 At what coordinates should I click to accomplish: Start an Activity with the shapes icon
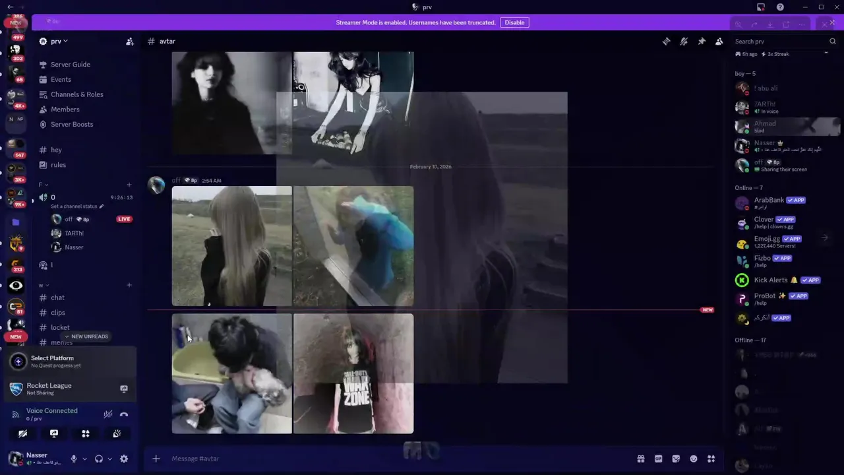tap(86, 433)
